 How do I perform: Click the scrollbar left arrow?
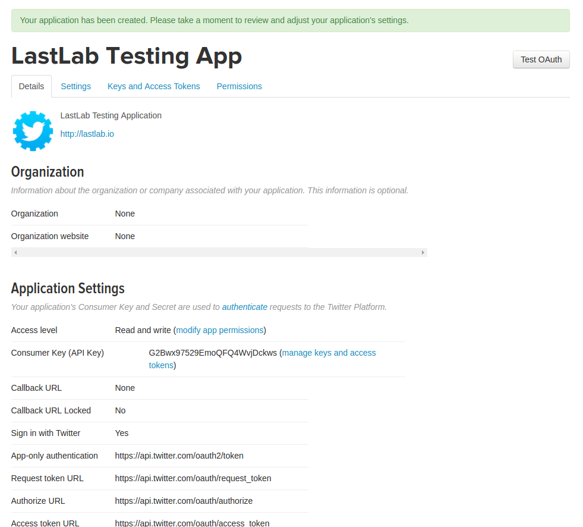pos(15,252)
